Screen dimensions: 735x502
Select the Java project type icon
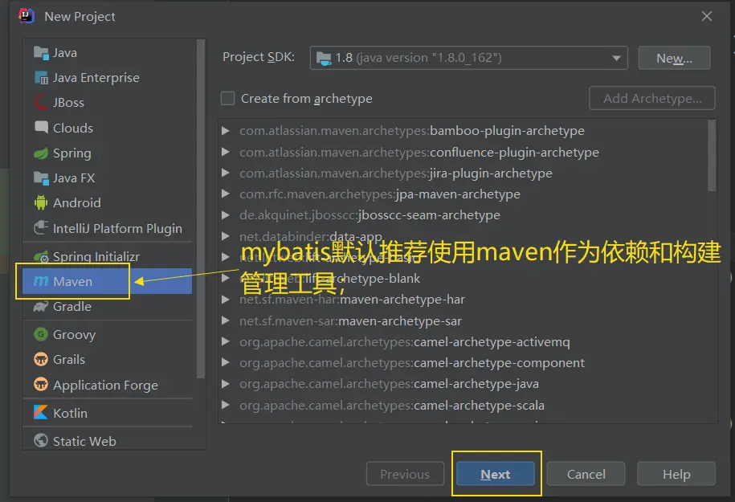[x=41, y=53]
